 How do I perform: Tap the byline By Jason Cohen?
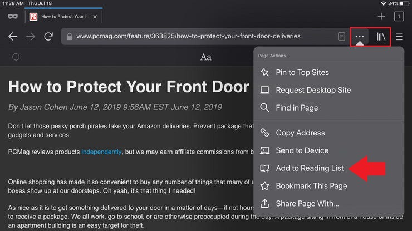click(115, 107)
